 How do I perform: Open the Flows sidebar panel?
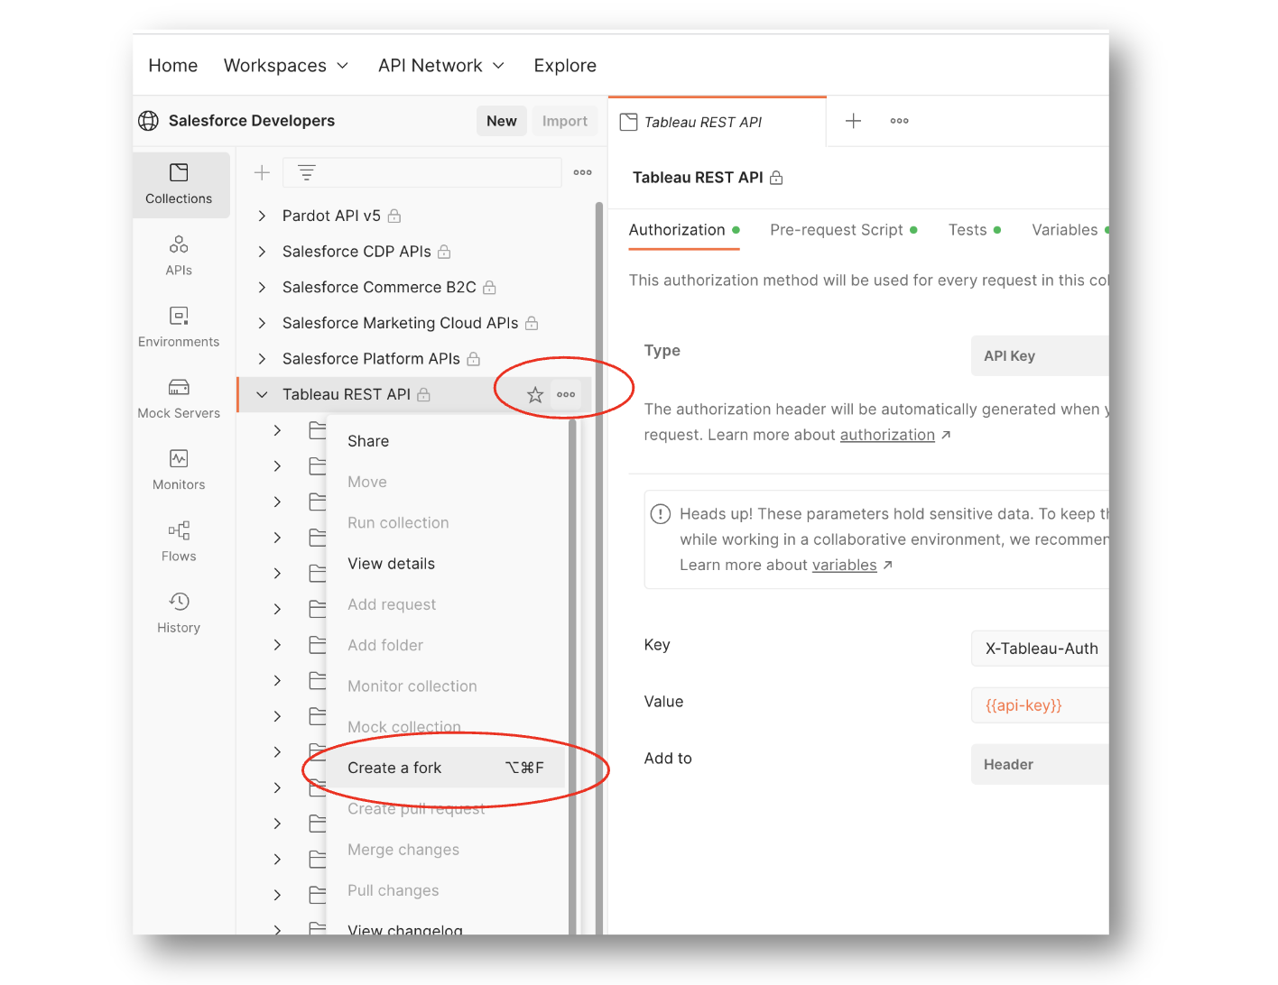pyautogui.click(x=179, y=541)
